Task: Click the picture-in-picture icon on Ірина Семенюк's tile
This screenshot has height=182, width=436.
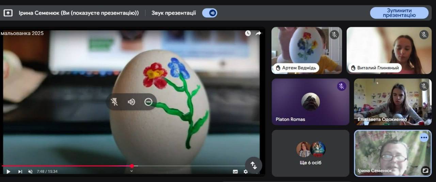Action: click(x=425, y=170)
